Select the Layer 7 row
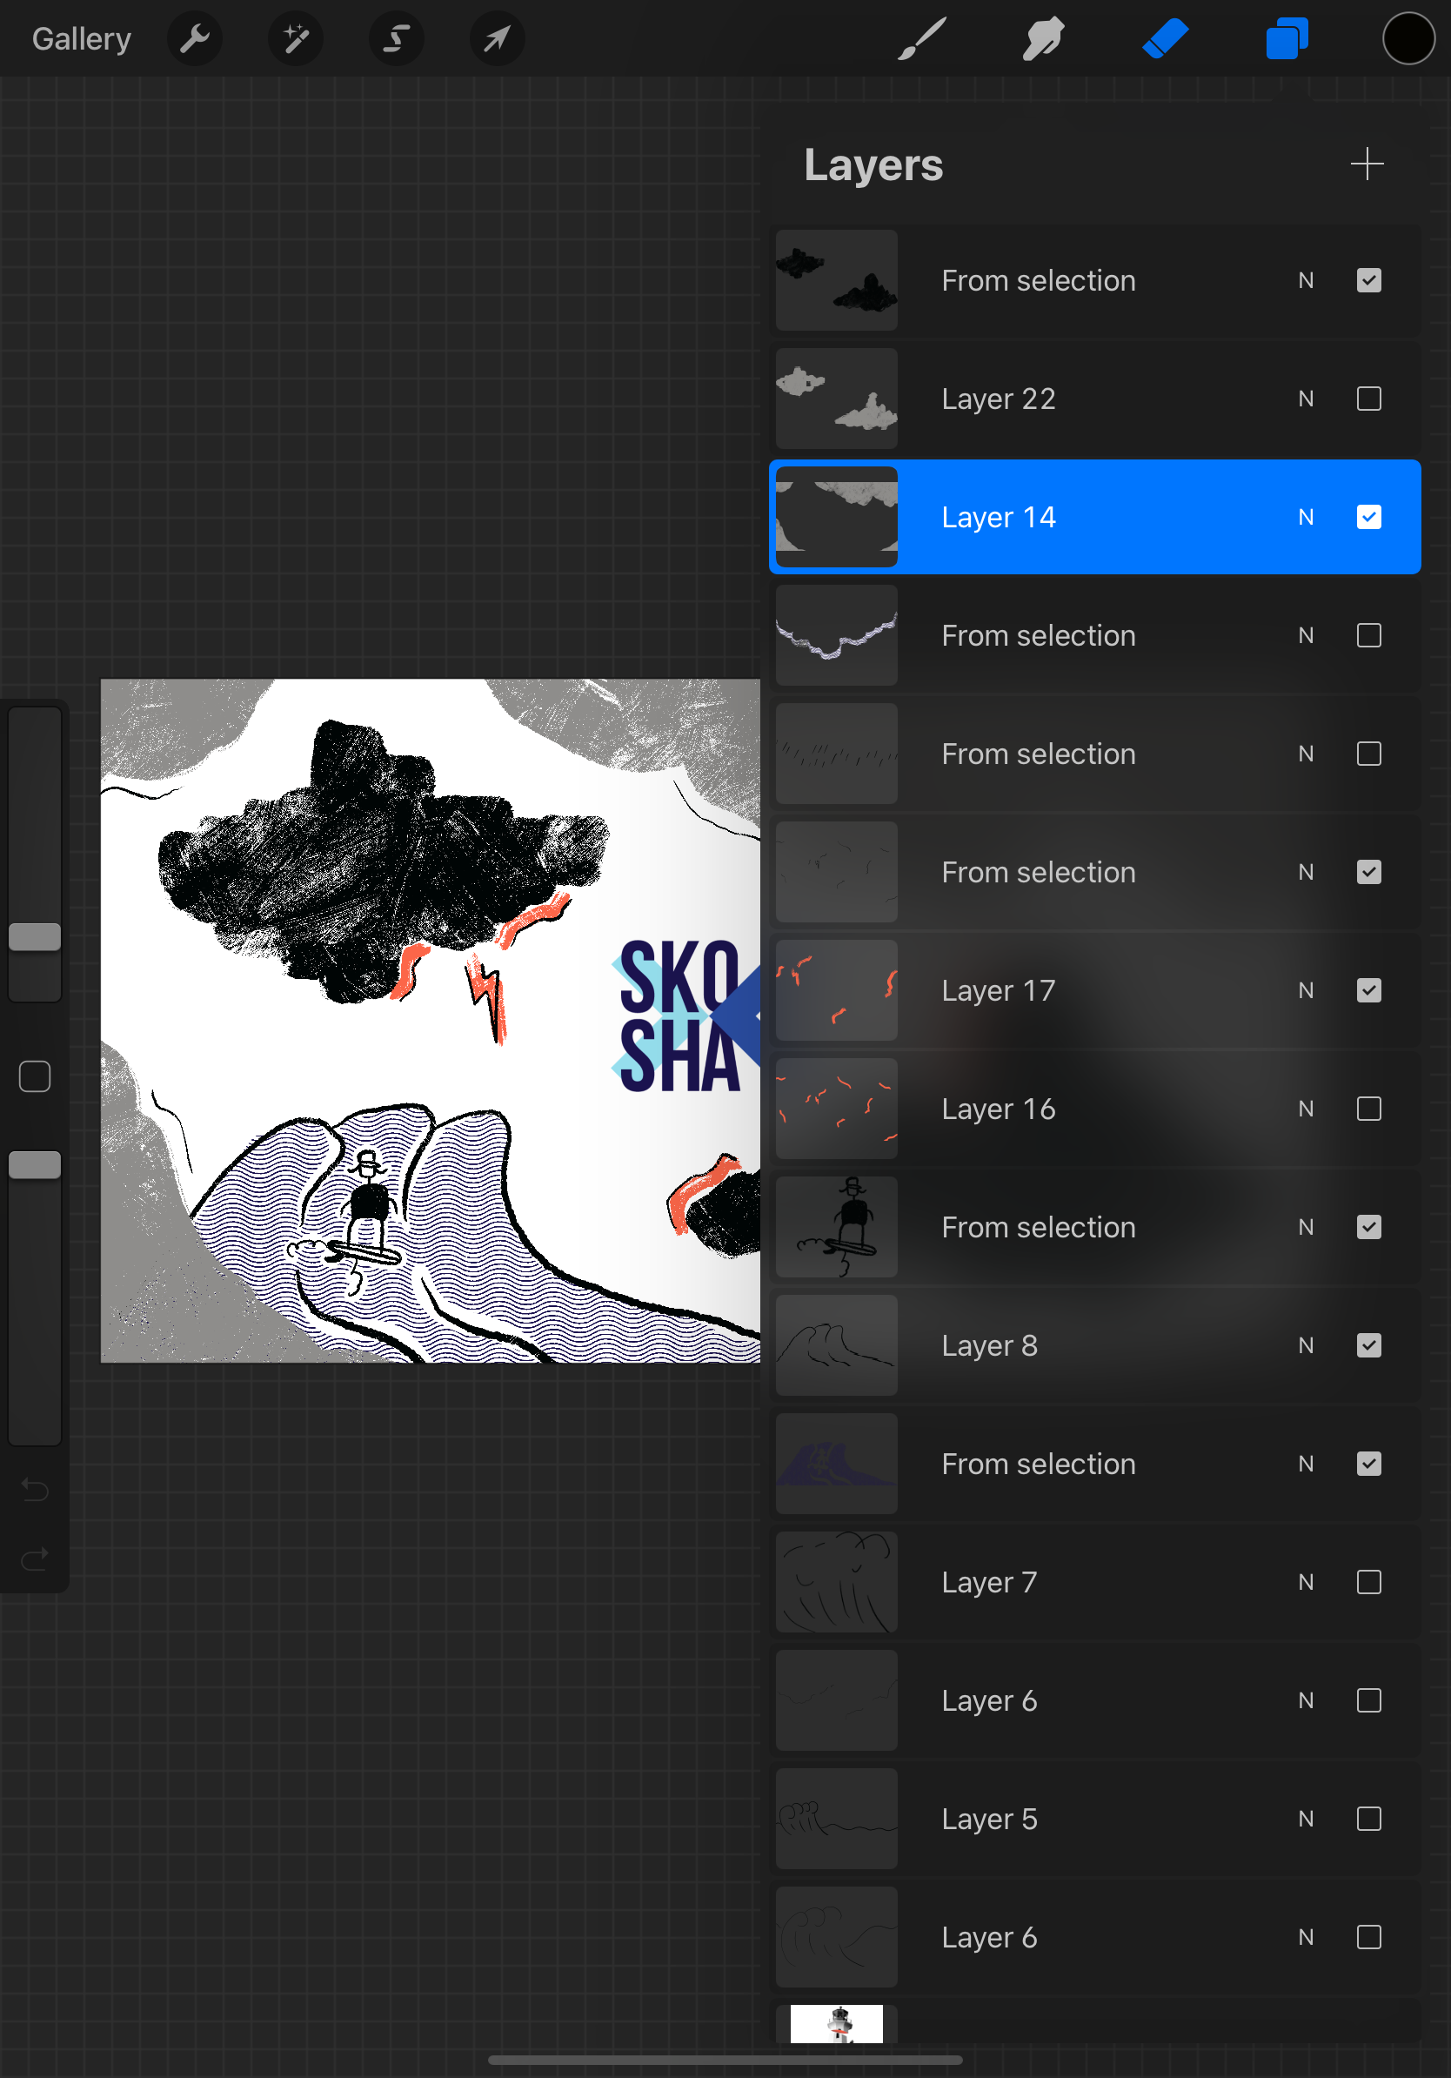Screen dimensions: 1451x2078 1094,1582
